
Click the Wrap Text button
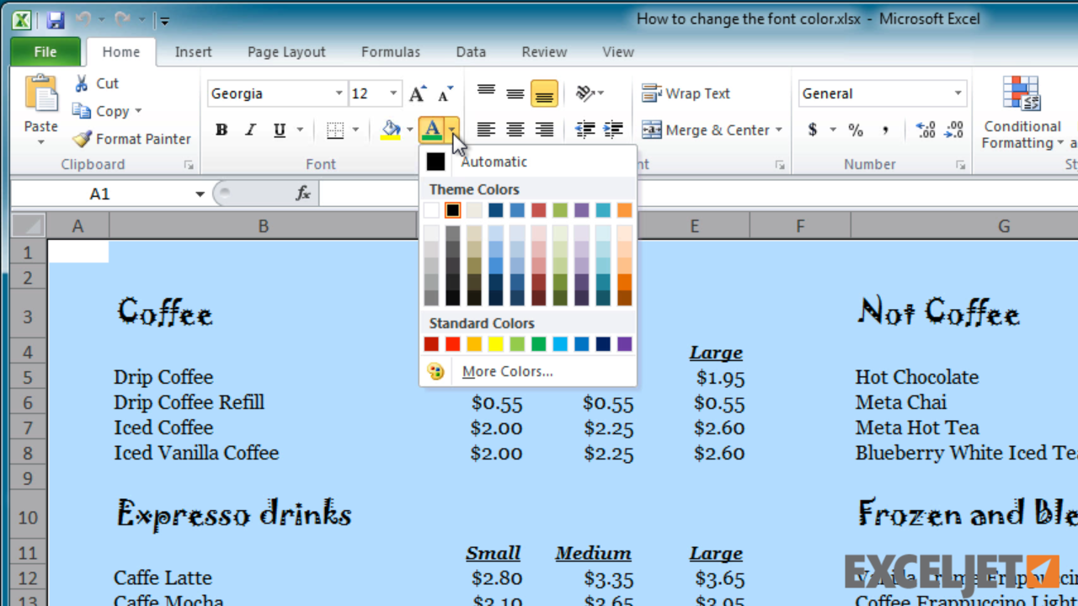(x=686, y=93)
